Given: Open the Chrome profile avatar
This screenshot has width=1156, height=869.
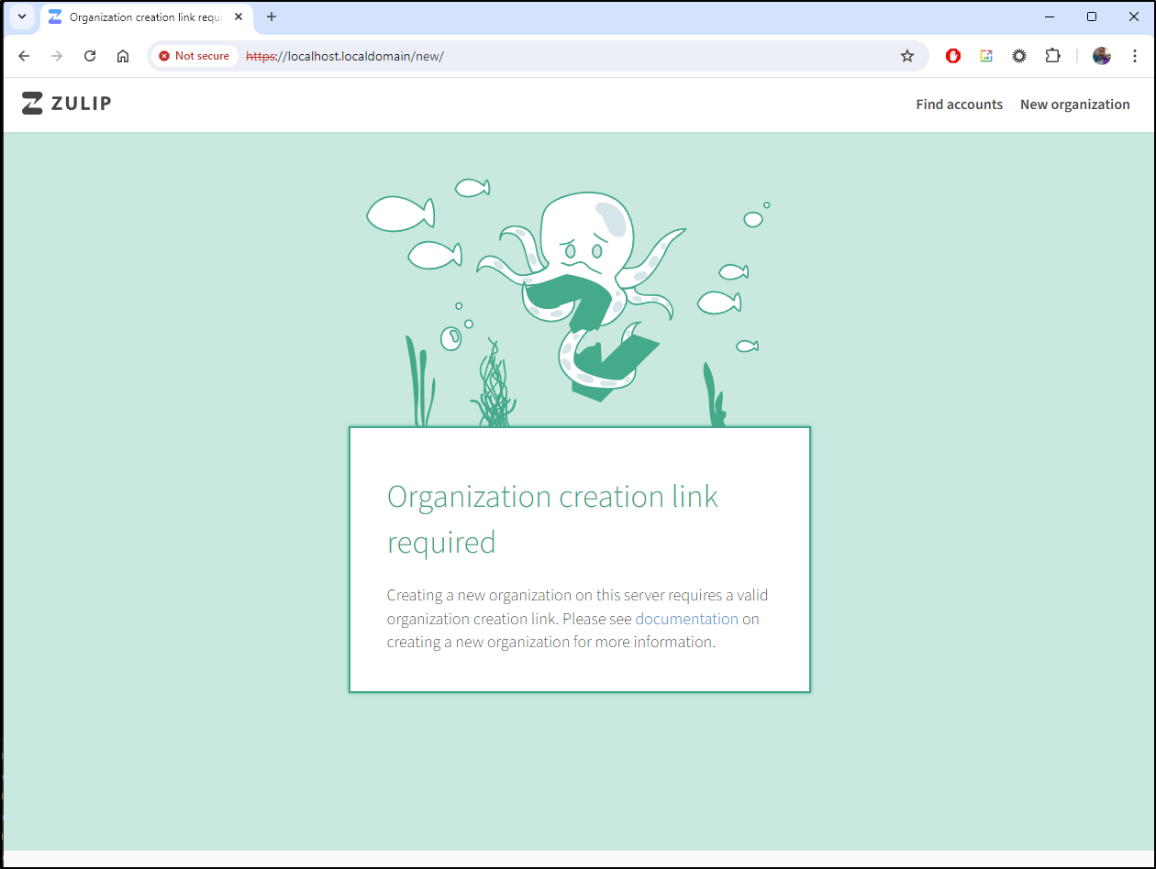Looking at the screenshot, I should [1102, 56].
